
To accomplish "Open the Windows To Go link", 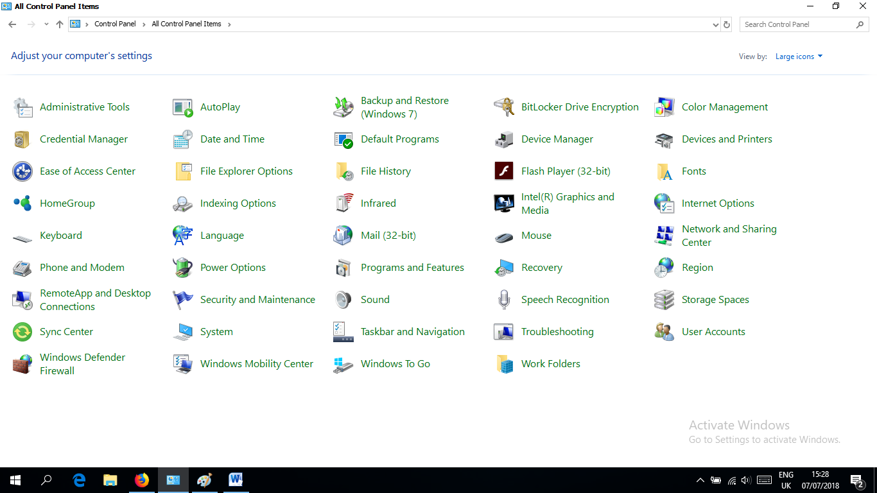I will click(395, 364).
